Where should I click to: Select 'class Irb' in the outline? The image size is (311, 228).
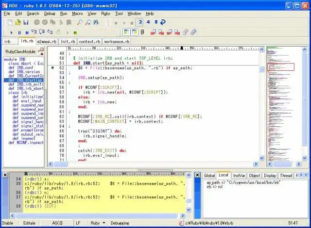pyautogui.click(x=18, y=93)
